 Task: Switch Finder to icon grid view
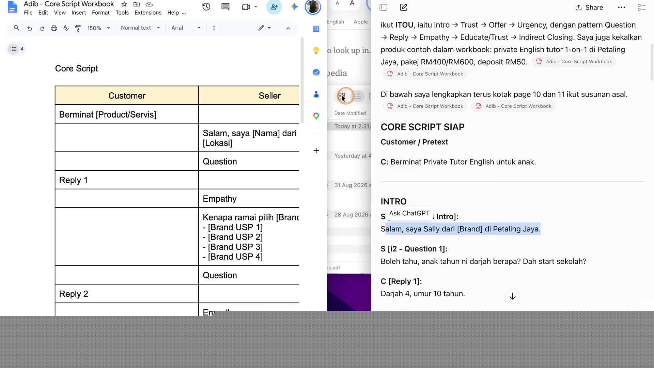click(342, 96)
